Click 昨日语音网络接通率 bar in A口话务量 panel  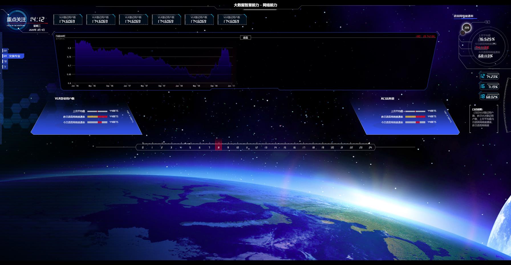(x=415, y=117)
